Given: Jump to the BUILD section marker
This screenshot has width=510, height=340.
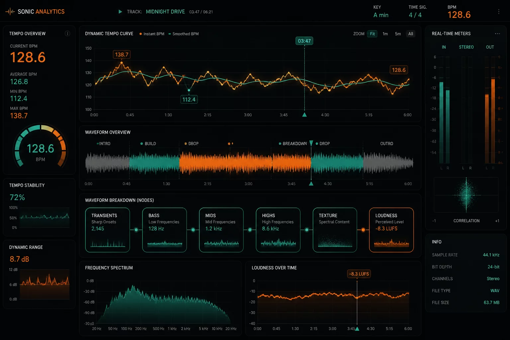Looking at the screenshot, I should coord(148,144).
